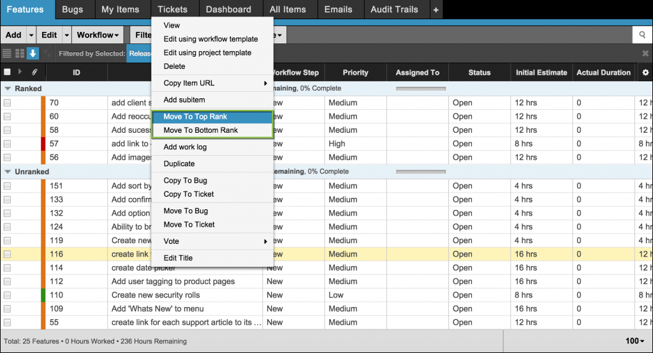Choose Move To Bug

(x=212, y=211)
